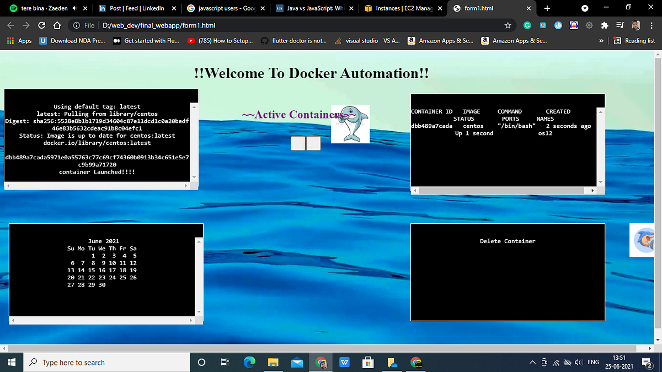Click the Type here to search box
The image size is (662, 372).
click(x=106, y=362)
